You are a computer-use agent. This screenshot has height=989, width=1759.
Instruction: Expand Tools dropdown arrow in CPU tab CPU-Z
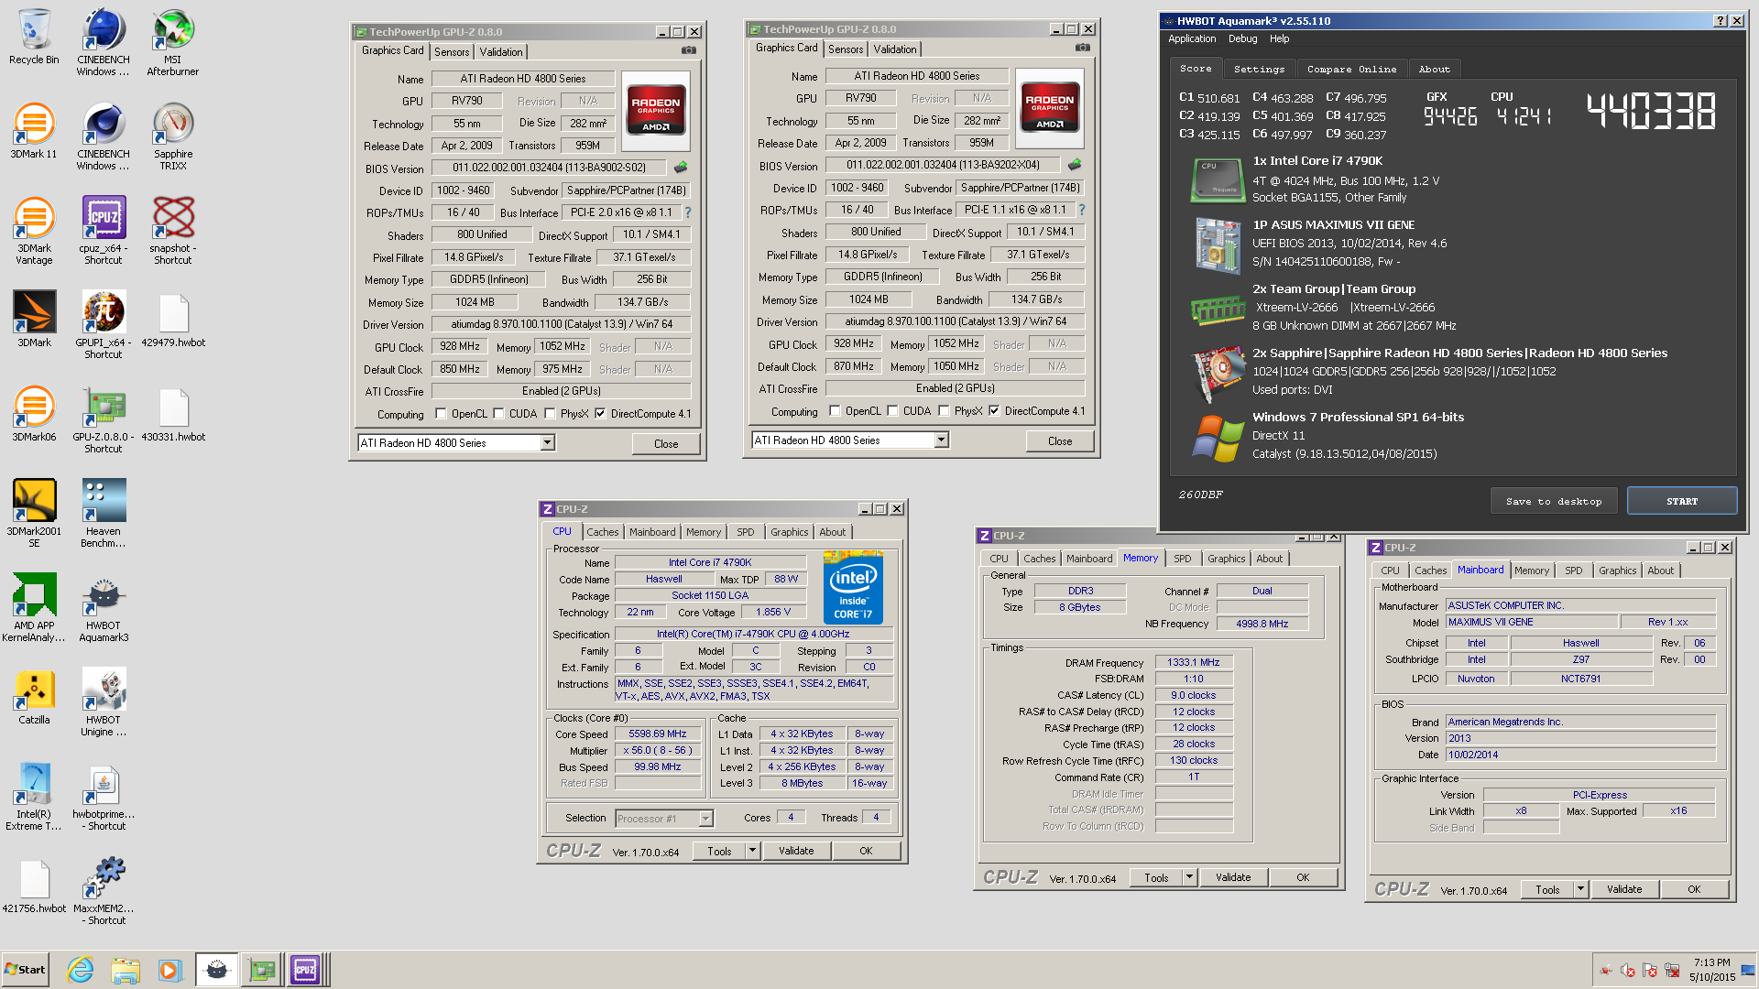(752, 851)
